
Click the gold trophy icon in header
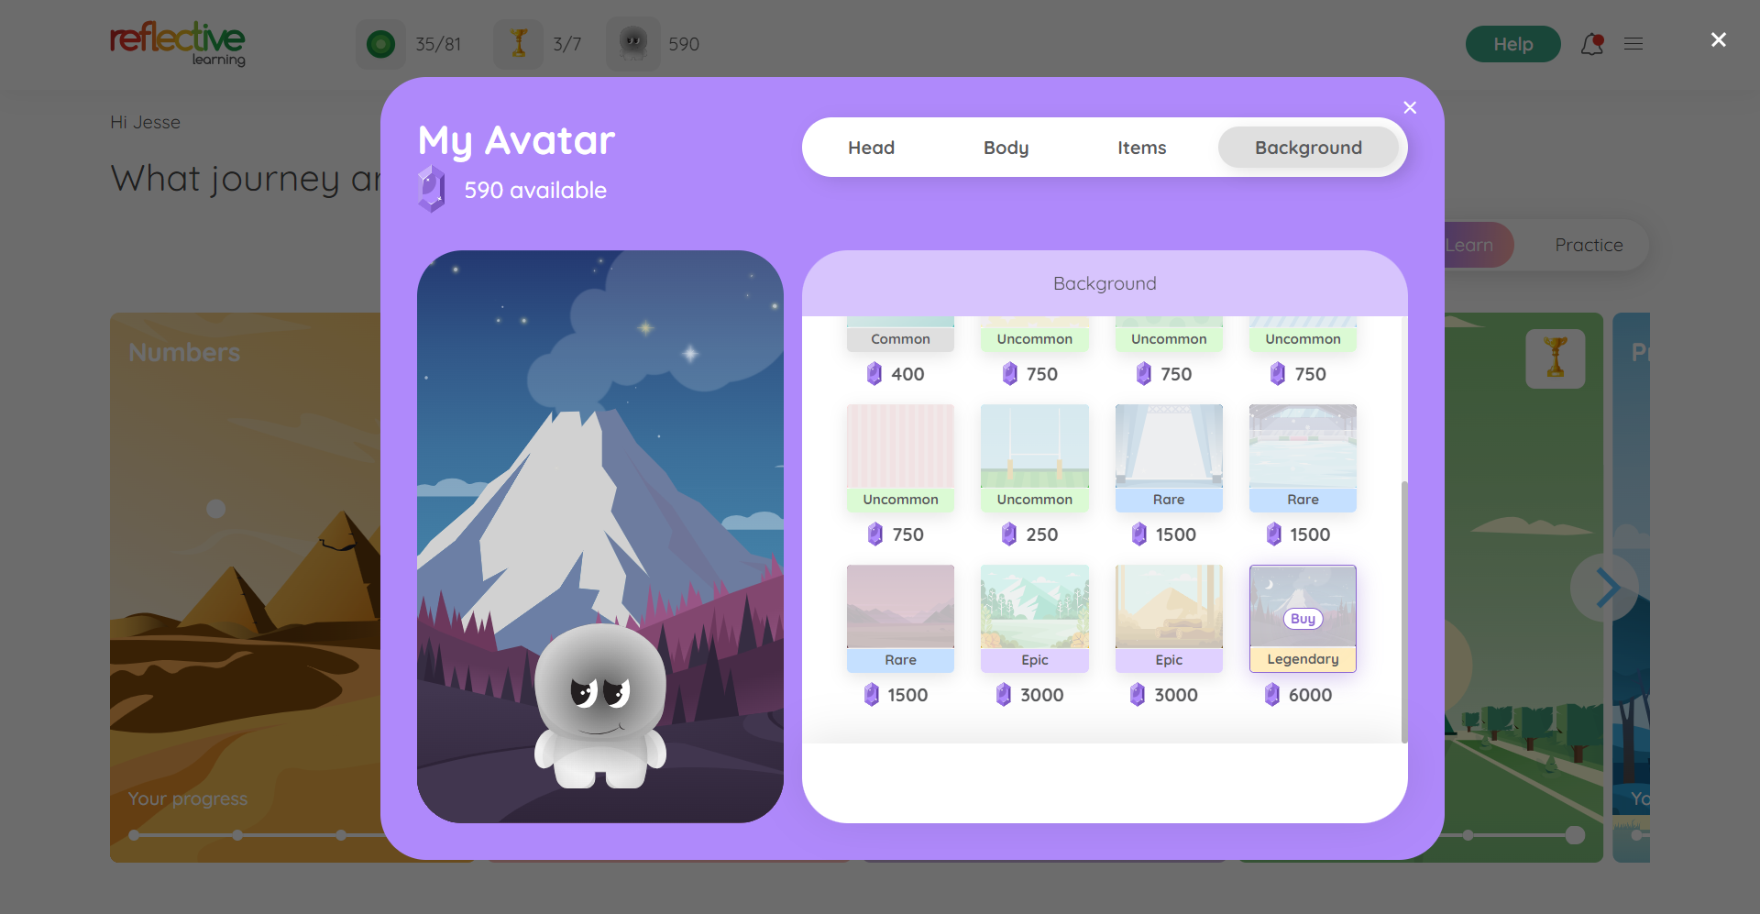pyautogui.click(x=519, y=44)
